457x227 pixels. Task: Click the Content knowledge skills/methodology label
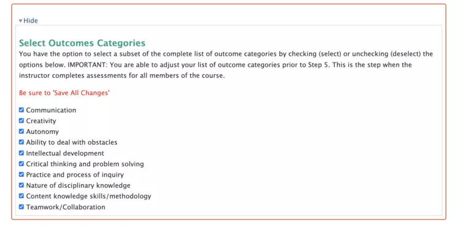pyautogui.click(x=88, y=196)
